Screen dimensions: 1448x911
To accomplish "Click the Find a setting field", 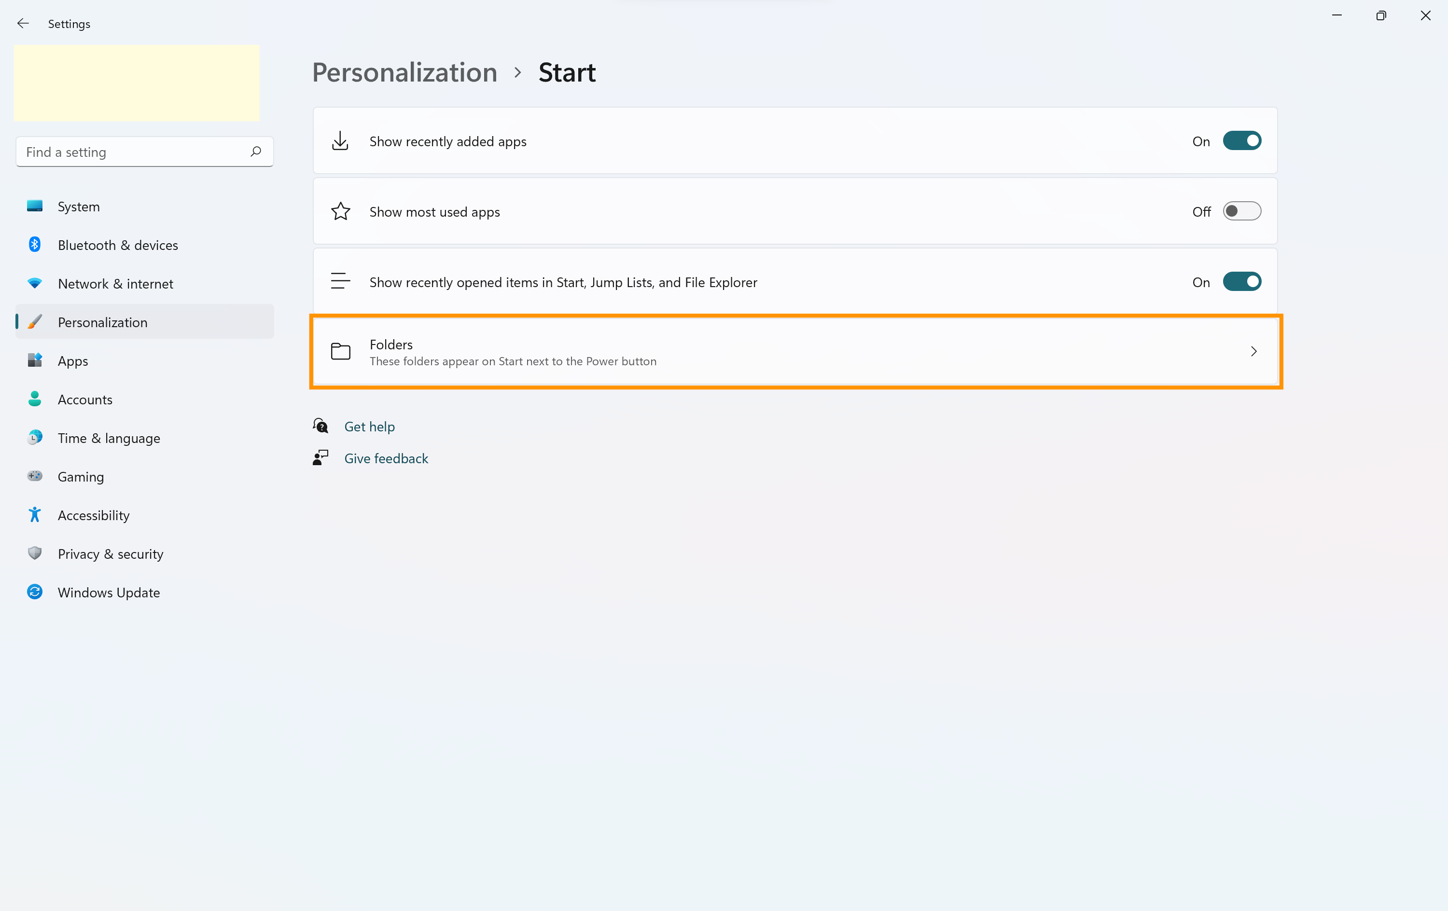I will pyautogui.click(x=132, y=152).
